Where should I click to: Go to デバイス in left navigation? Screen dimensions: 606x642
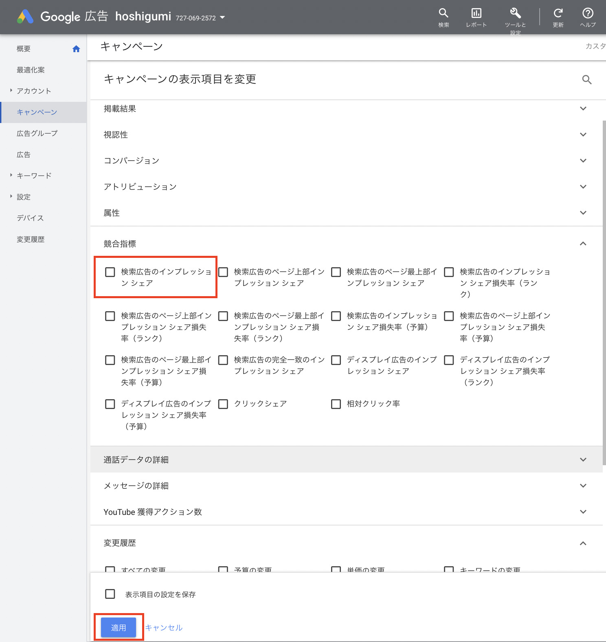30,218
